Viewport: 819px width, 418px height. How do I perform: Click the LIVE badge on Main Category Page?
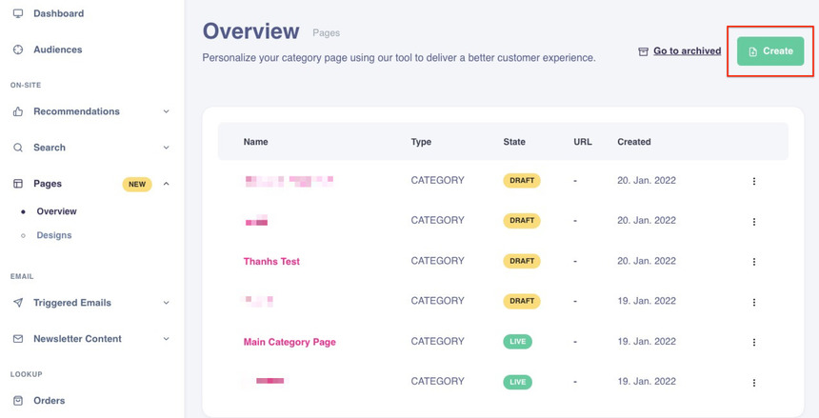(x=517, y=342)
